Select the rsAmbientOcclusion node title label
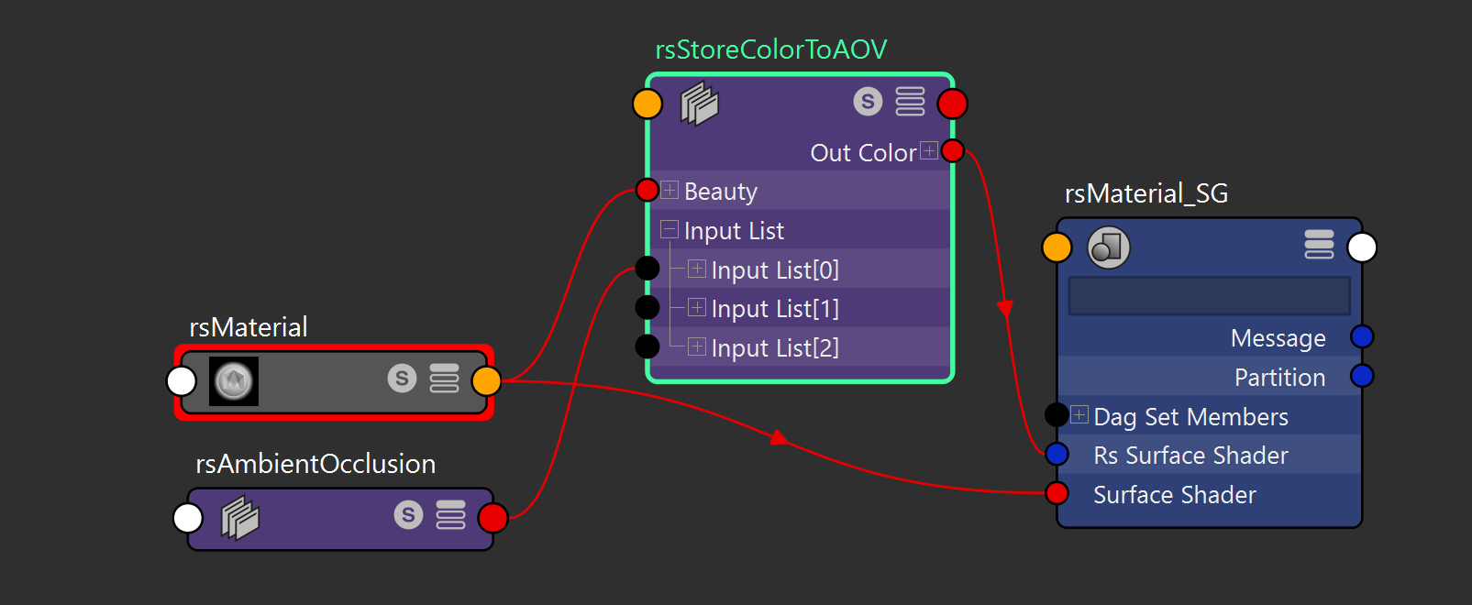 pos(315,464)
